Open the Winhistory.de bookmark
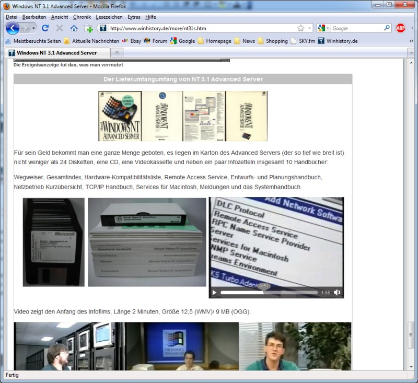 pyautogui.click(x=338, y=41)
